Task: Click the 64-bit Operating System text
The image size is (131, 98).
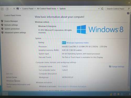Action: (x=81, y=54)
